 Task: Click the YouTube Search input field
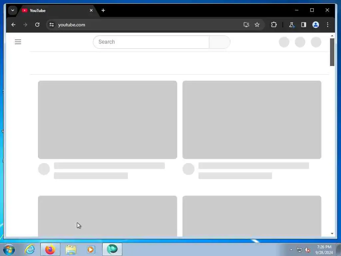pos(151,42)
